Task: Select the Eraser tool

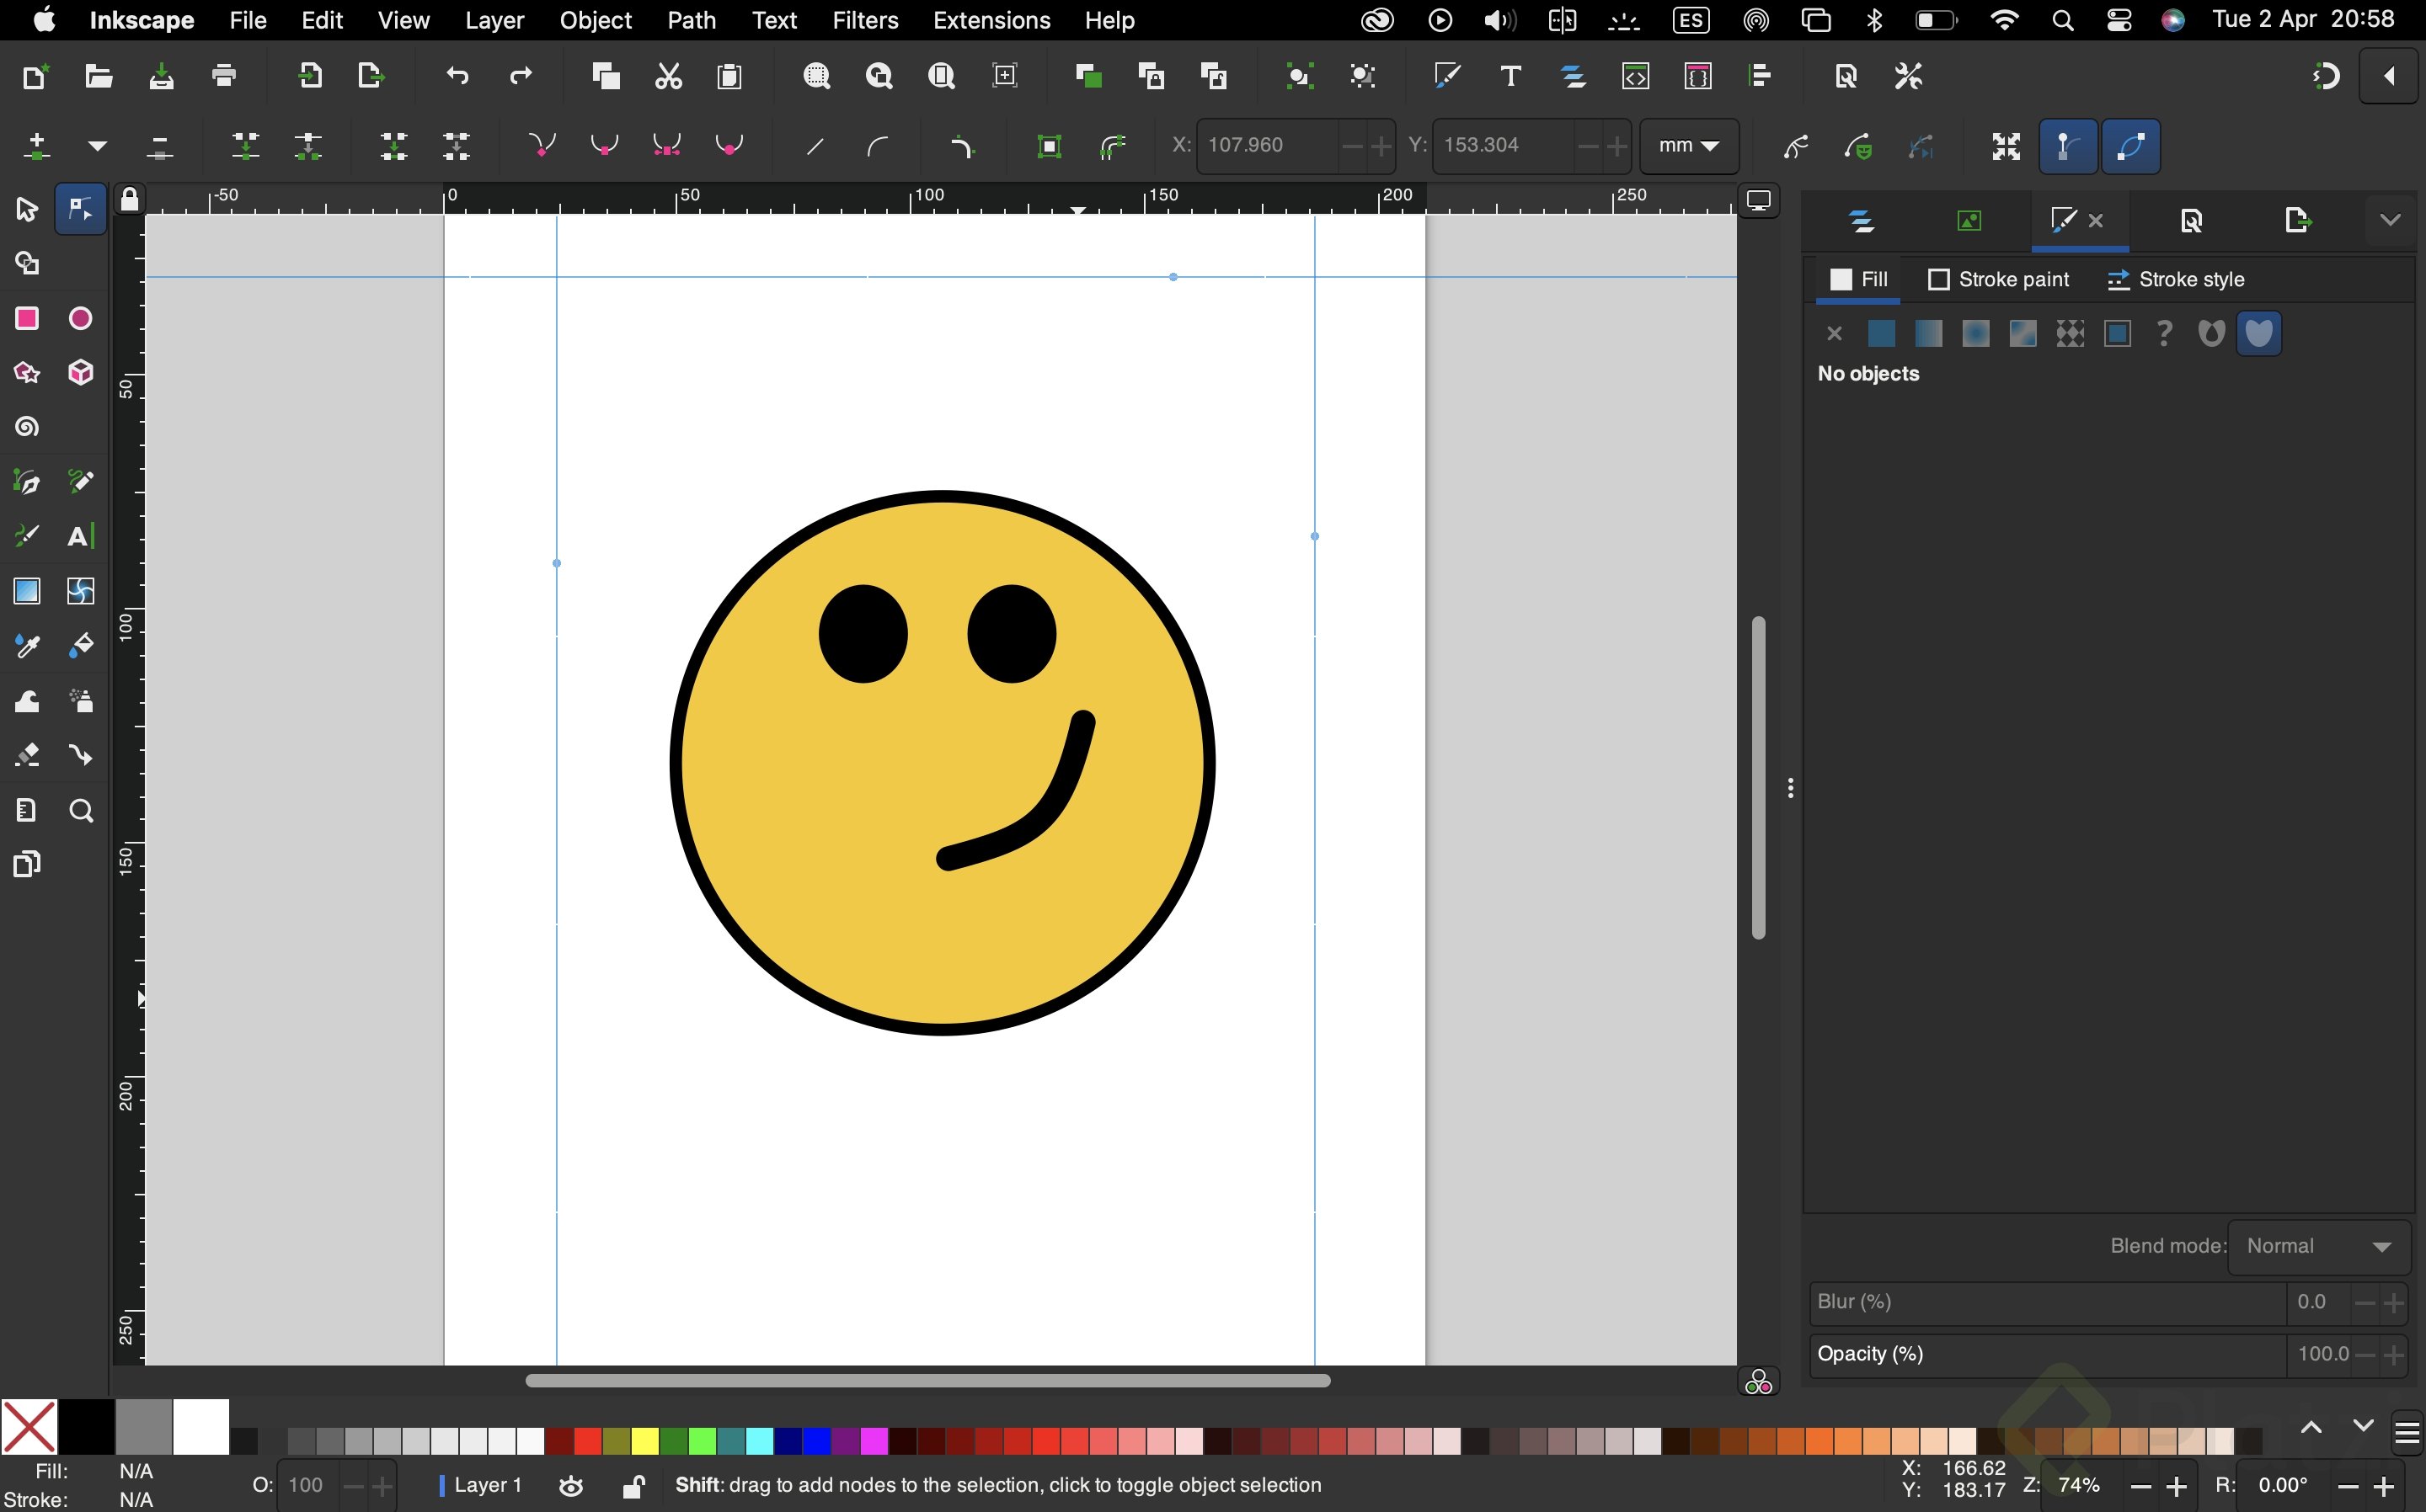Action: tap(27, 755)
